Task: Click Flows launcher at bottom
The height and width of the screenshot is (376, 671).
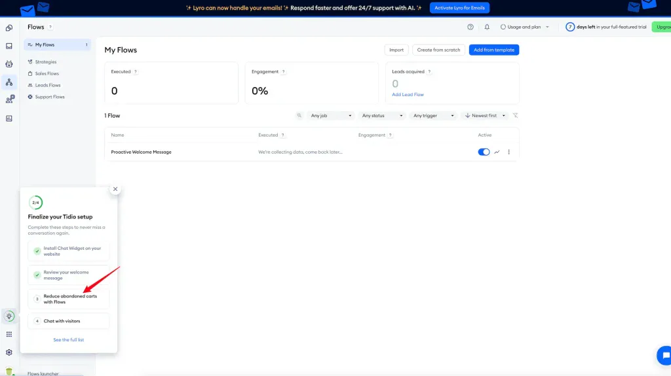Action: point(43,373)
